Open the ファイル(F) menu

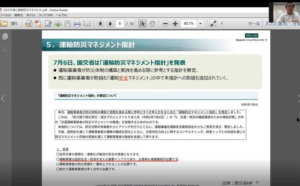pos(6,14)
